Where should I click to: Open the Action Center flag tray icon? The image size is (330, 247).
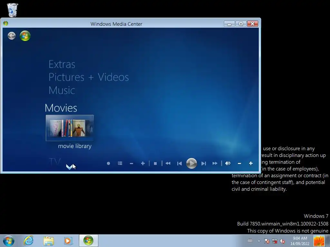[267, 241]
